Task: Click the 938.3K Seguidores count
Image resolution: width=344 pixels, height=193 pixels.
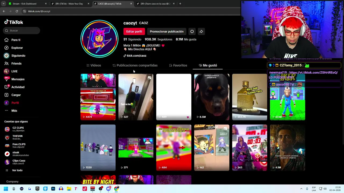Action: pos(159,39)
